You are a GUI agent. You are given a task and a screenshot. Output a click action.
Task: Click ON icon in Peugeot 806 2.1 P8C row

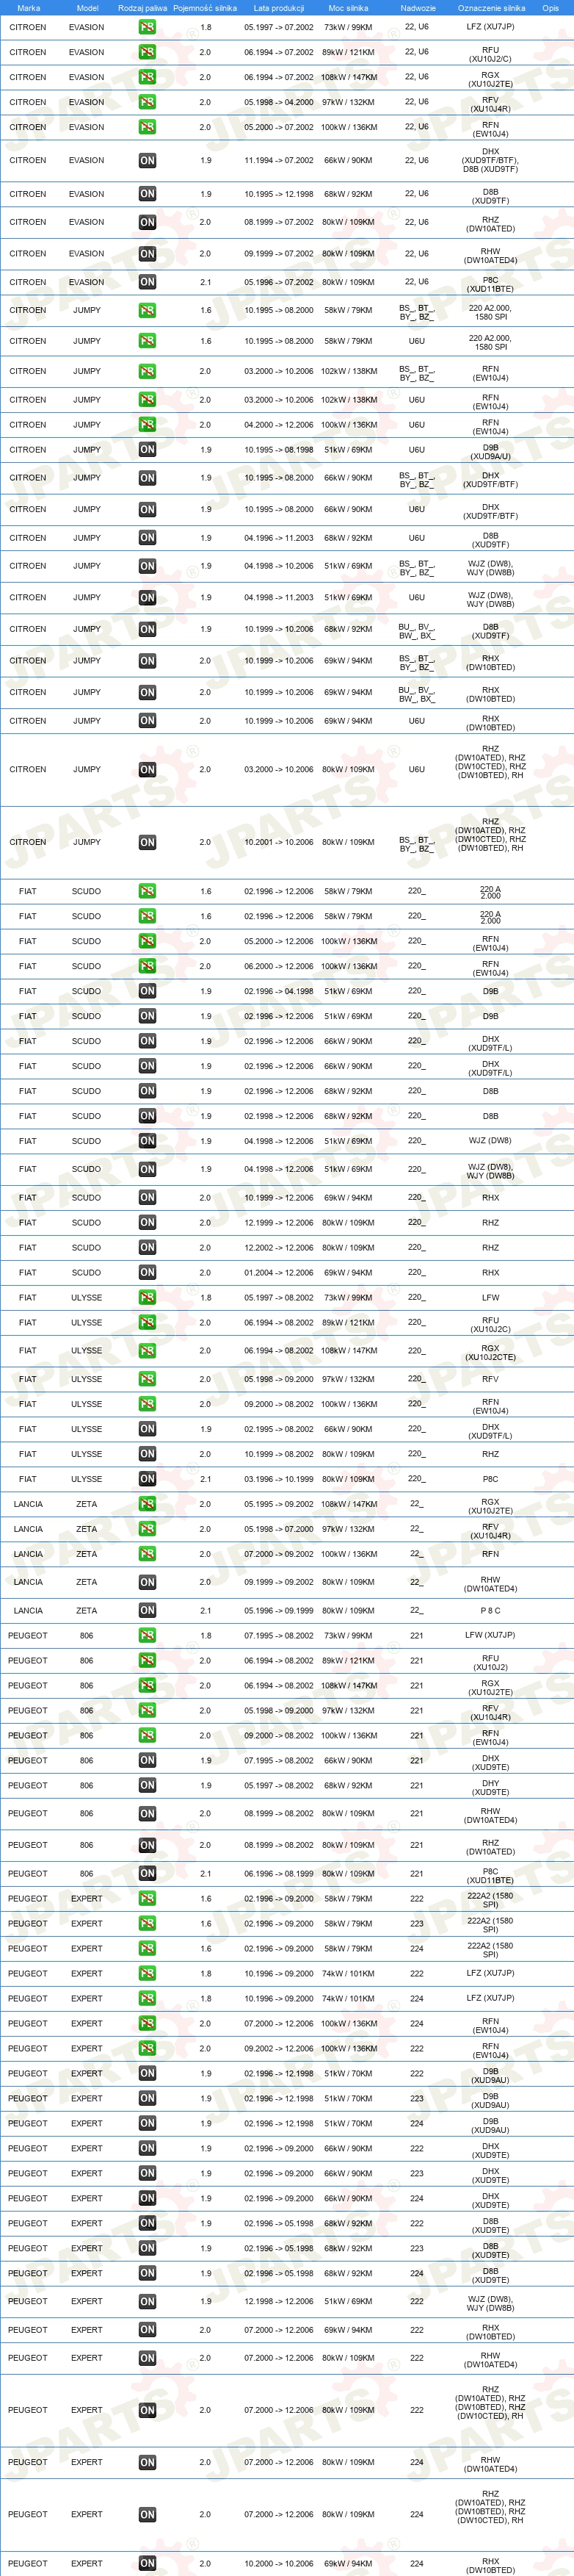tap(147, 1874)
